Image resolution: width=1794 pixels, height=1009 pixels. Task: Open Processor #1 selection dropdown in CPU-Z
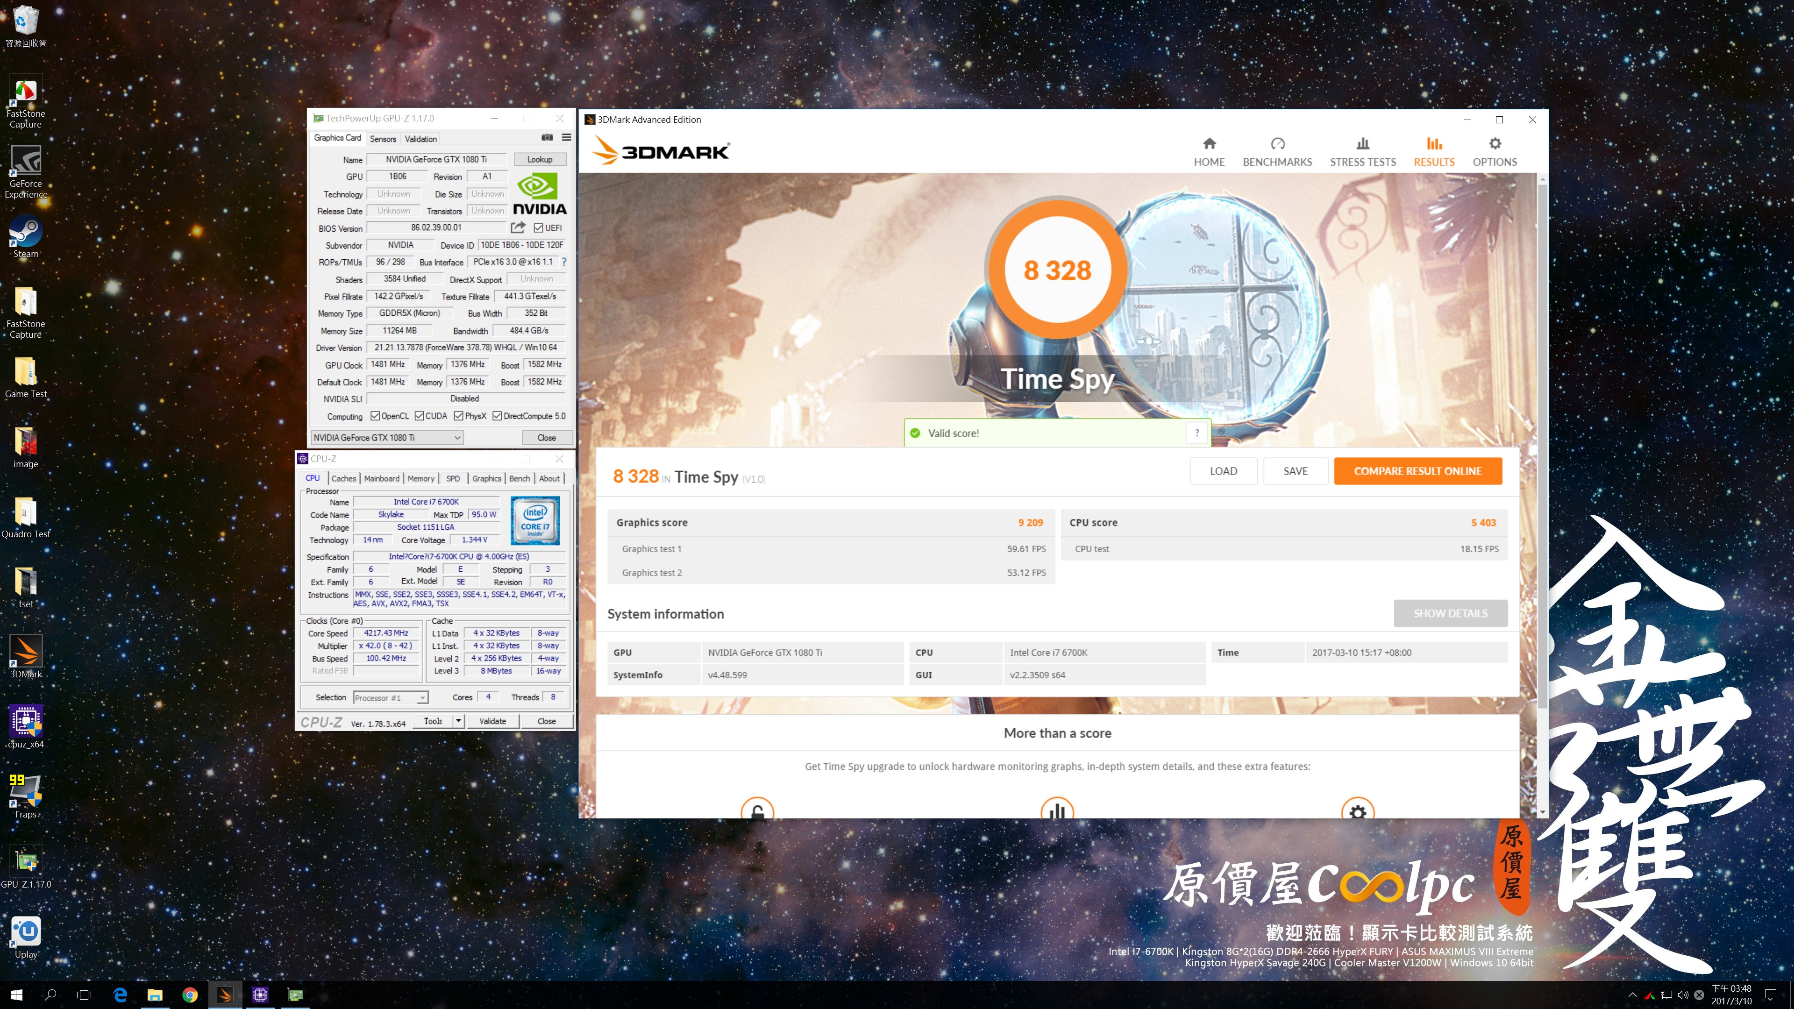[x=391, y=698]
